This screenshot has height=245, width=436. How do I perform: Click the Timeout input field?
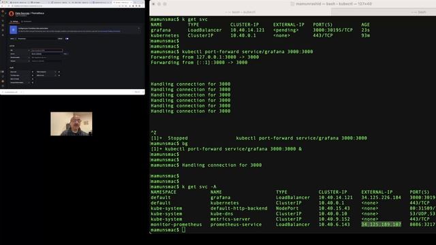coord(46,61)
